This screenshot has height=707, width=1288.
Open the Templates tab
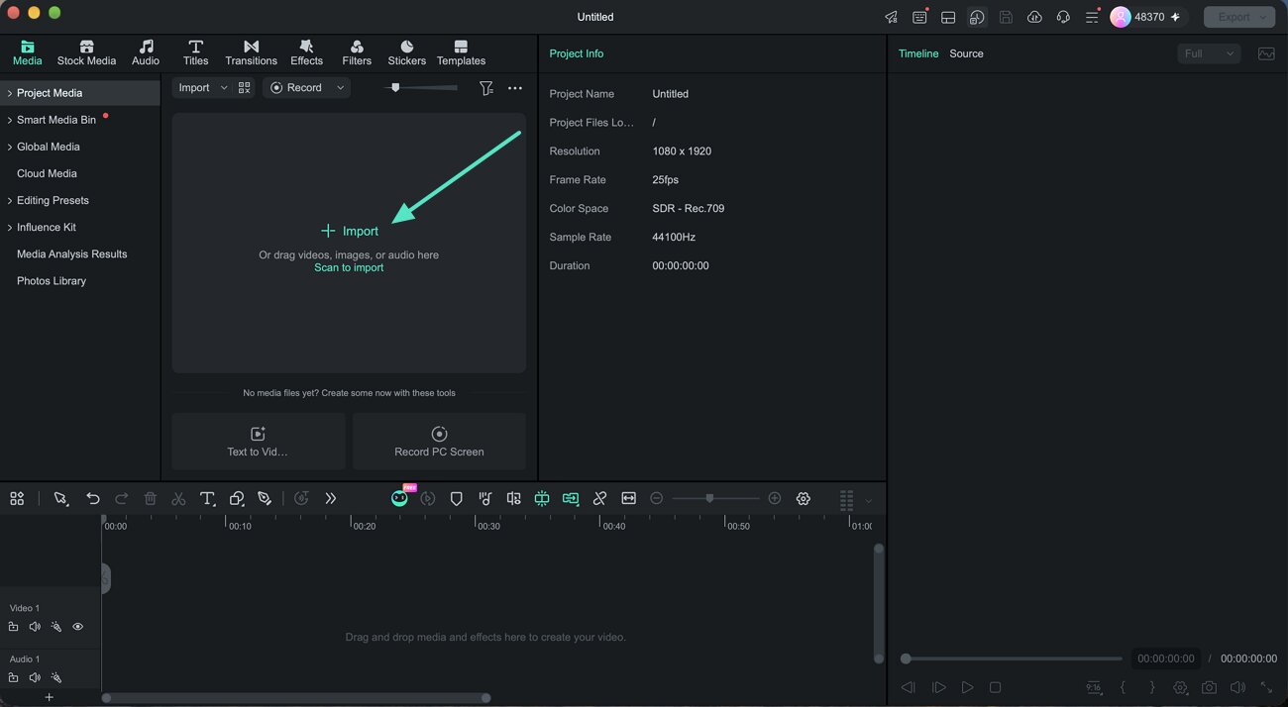click(461, 53)
